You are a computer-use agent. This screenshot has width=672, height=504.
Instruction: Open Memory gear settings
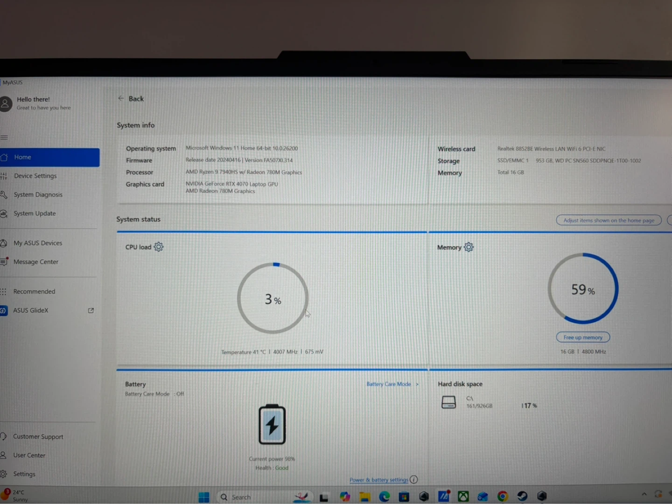point(469,247)
